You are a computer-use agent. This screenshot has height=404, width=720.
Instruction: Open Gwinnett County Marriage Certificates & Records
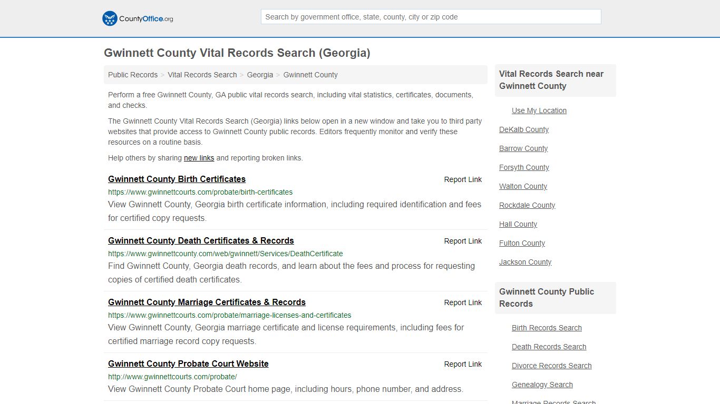(207, 302)
